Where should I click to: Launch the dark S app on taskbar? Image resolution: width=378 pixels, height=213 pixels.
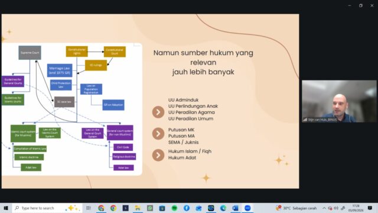coord(126,208)
